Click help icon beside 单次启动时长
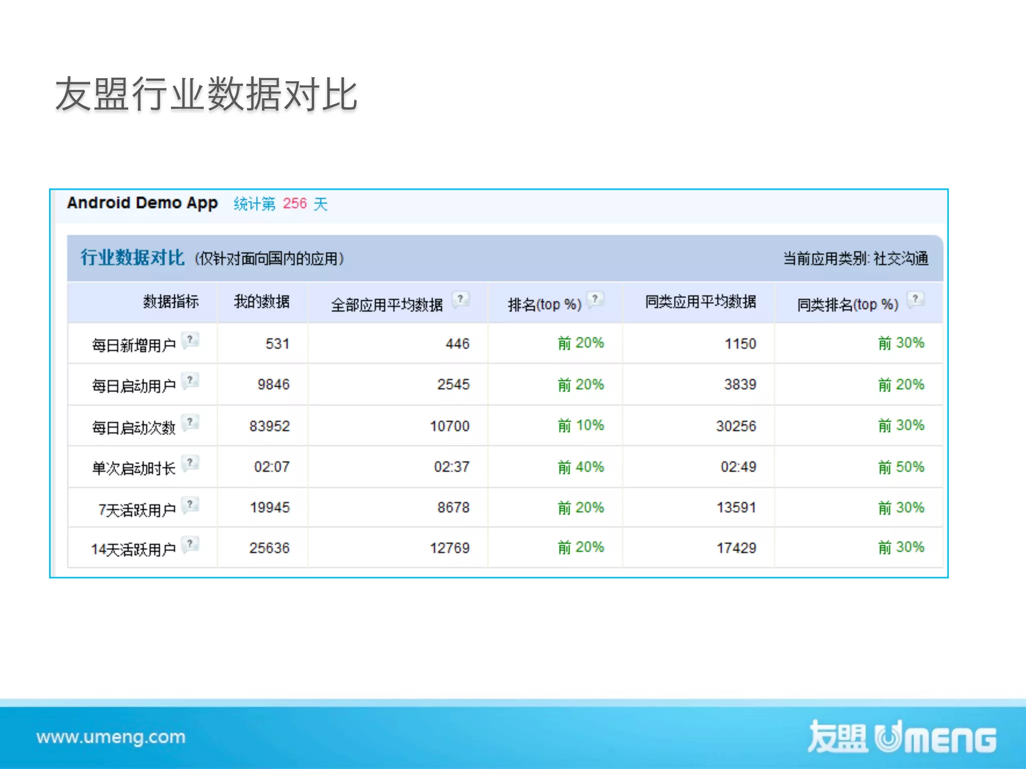Screen dimensions: 1026x769 (x=190, y=463)
